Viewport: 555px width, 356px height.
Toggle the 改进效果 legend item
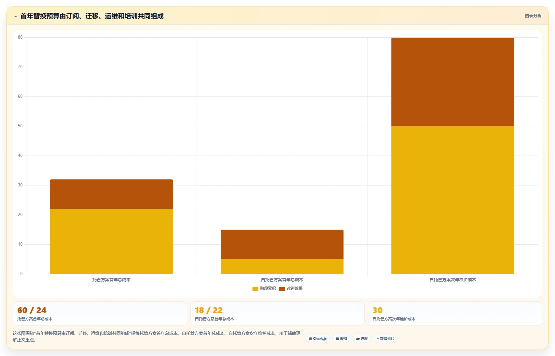click(x=291, y=288)
